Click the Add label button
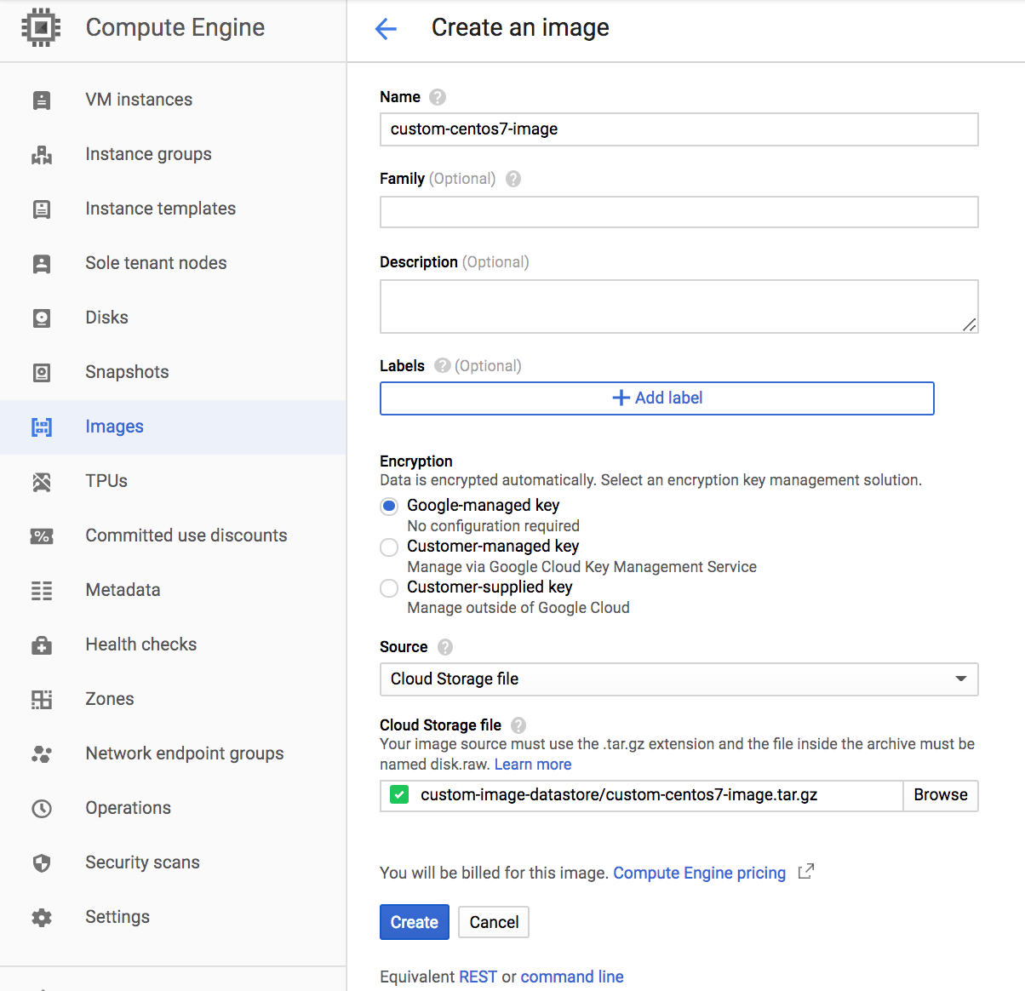The width and height of the screenshot is (1025, 991). pos(657,398)
